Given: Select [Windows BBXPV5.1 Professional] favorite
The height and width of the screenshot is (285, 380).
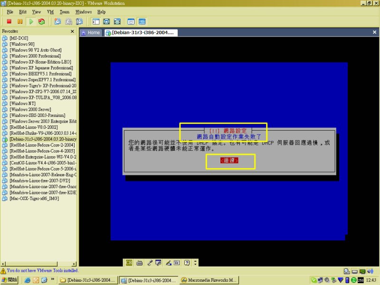Looking at the screenshot, I should [x=41, y=74].
